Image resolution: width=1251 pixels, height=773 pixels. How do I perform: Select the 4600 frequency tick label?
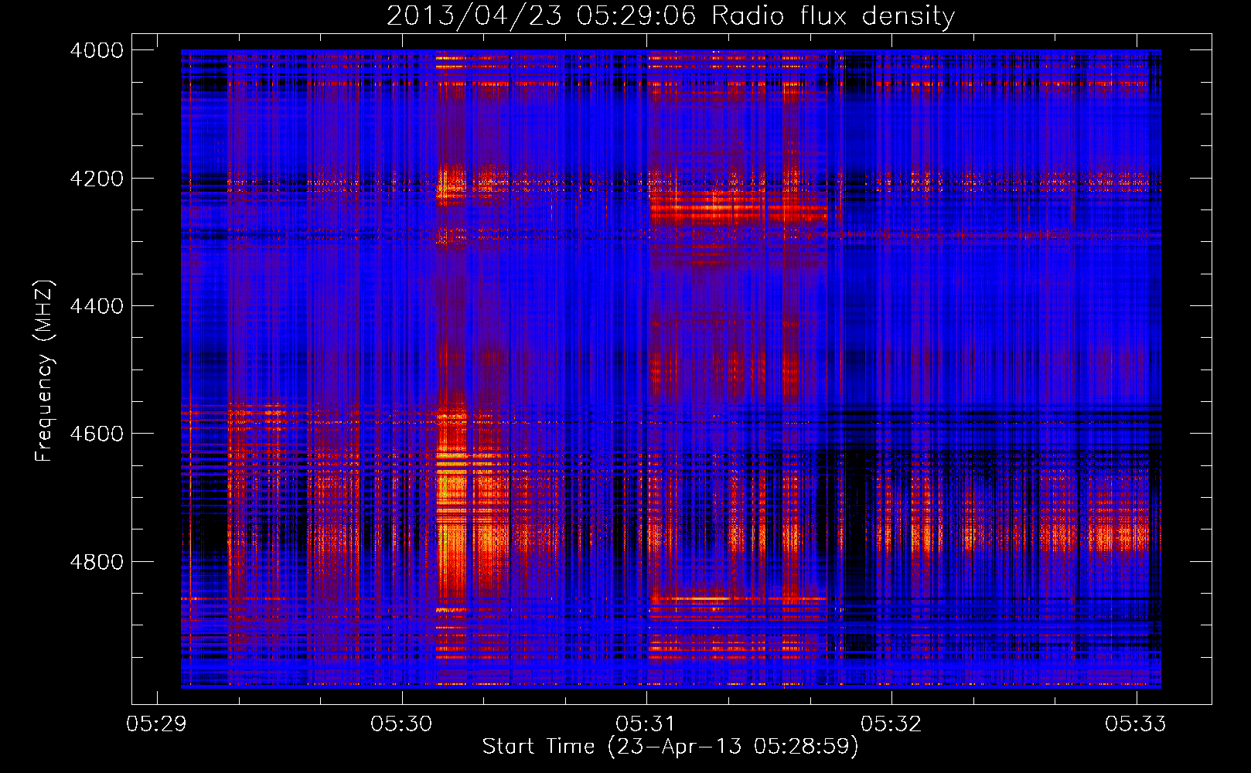(97, 434)
